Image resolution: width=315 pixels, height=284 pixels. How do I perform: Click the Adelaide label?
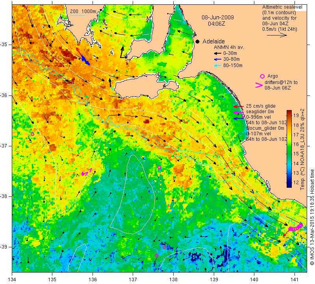(213, 41)
